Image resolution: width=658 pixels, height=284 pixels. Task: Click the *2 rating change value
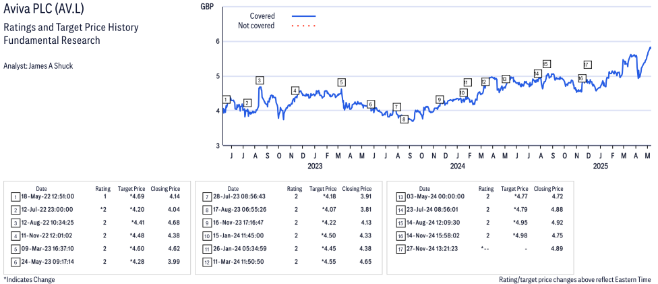[x=104, y=209]
